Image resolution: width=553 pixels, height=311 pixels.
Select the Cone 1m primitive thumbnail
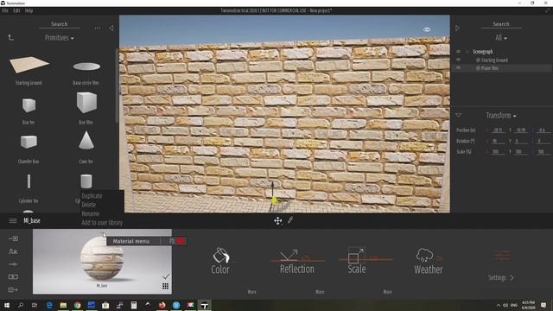(x=86, y=140)
